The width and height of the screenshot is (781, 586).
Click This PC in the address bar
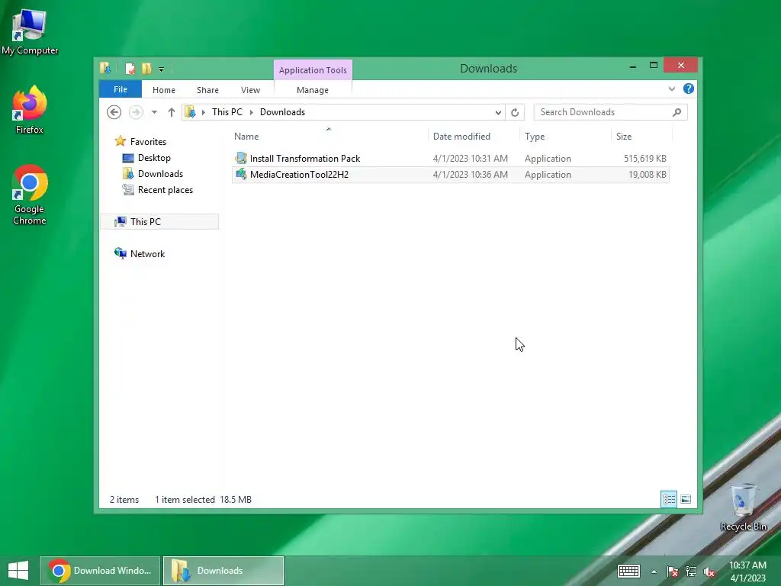pyautogui.click(x=227, y=112)
